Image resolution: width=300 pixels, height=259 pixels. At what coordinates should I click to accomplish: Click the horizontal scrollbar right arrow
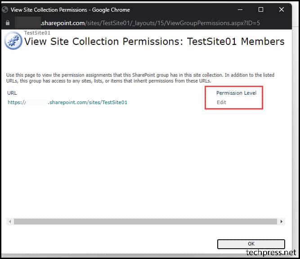click(x=282, y=222)
